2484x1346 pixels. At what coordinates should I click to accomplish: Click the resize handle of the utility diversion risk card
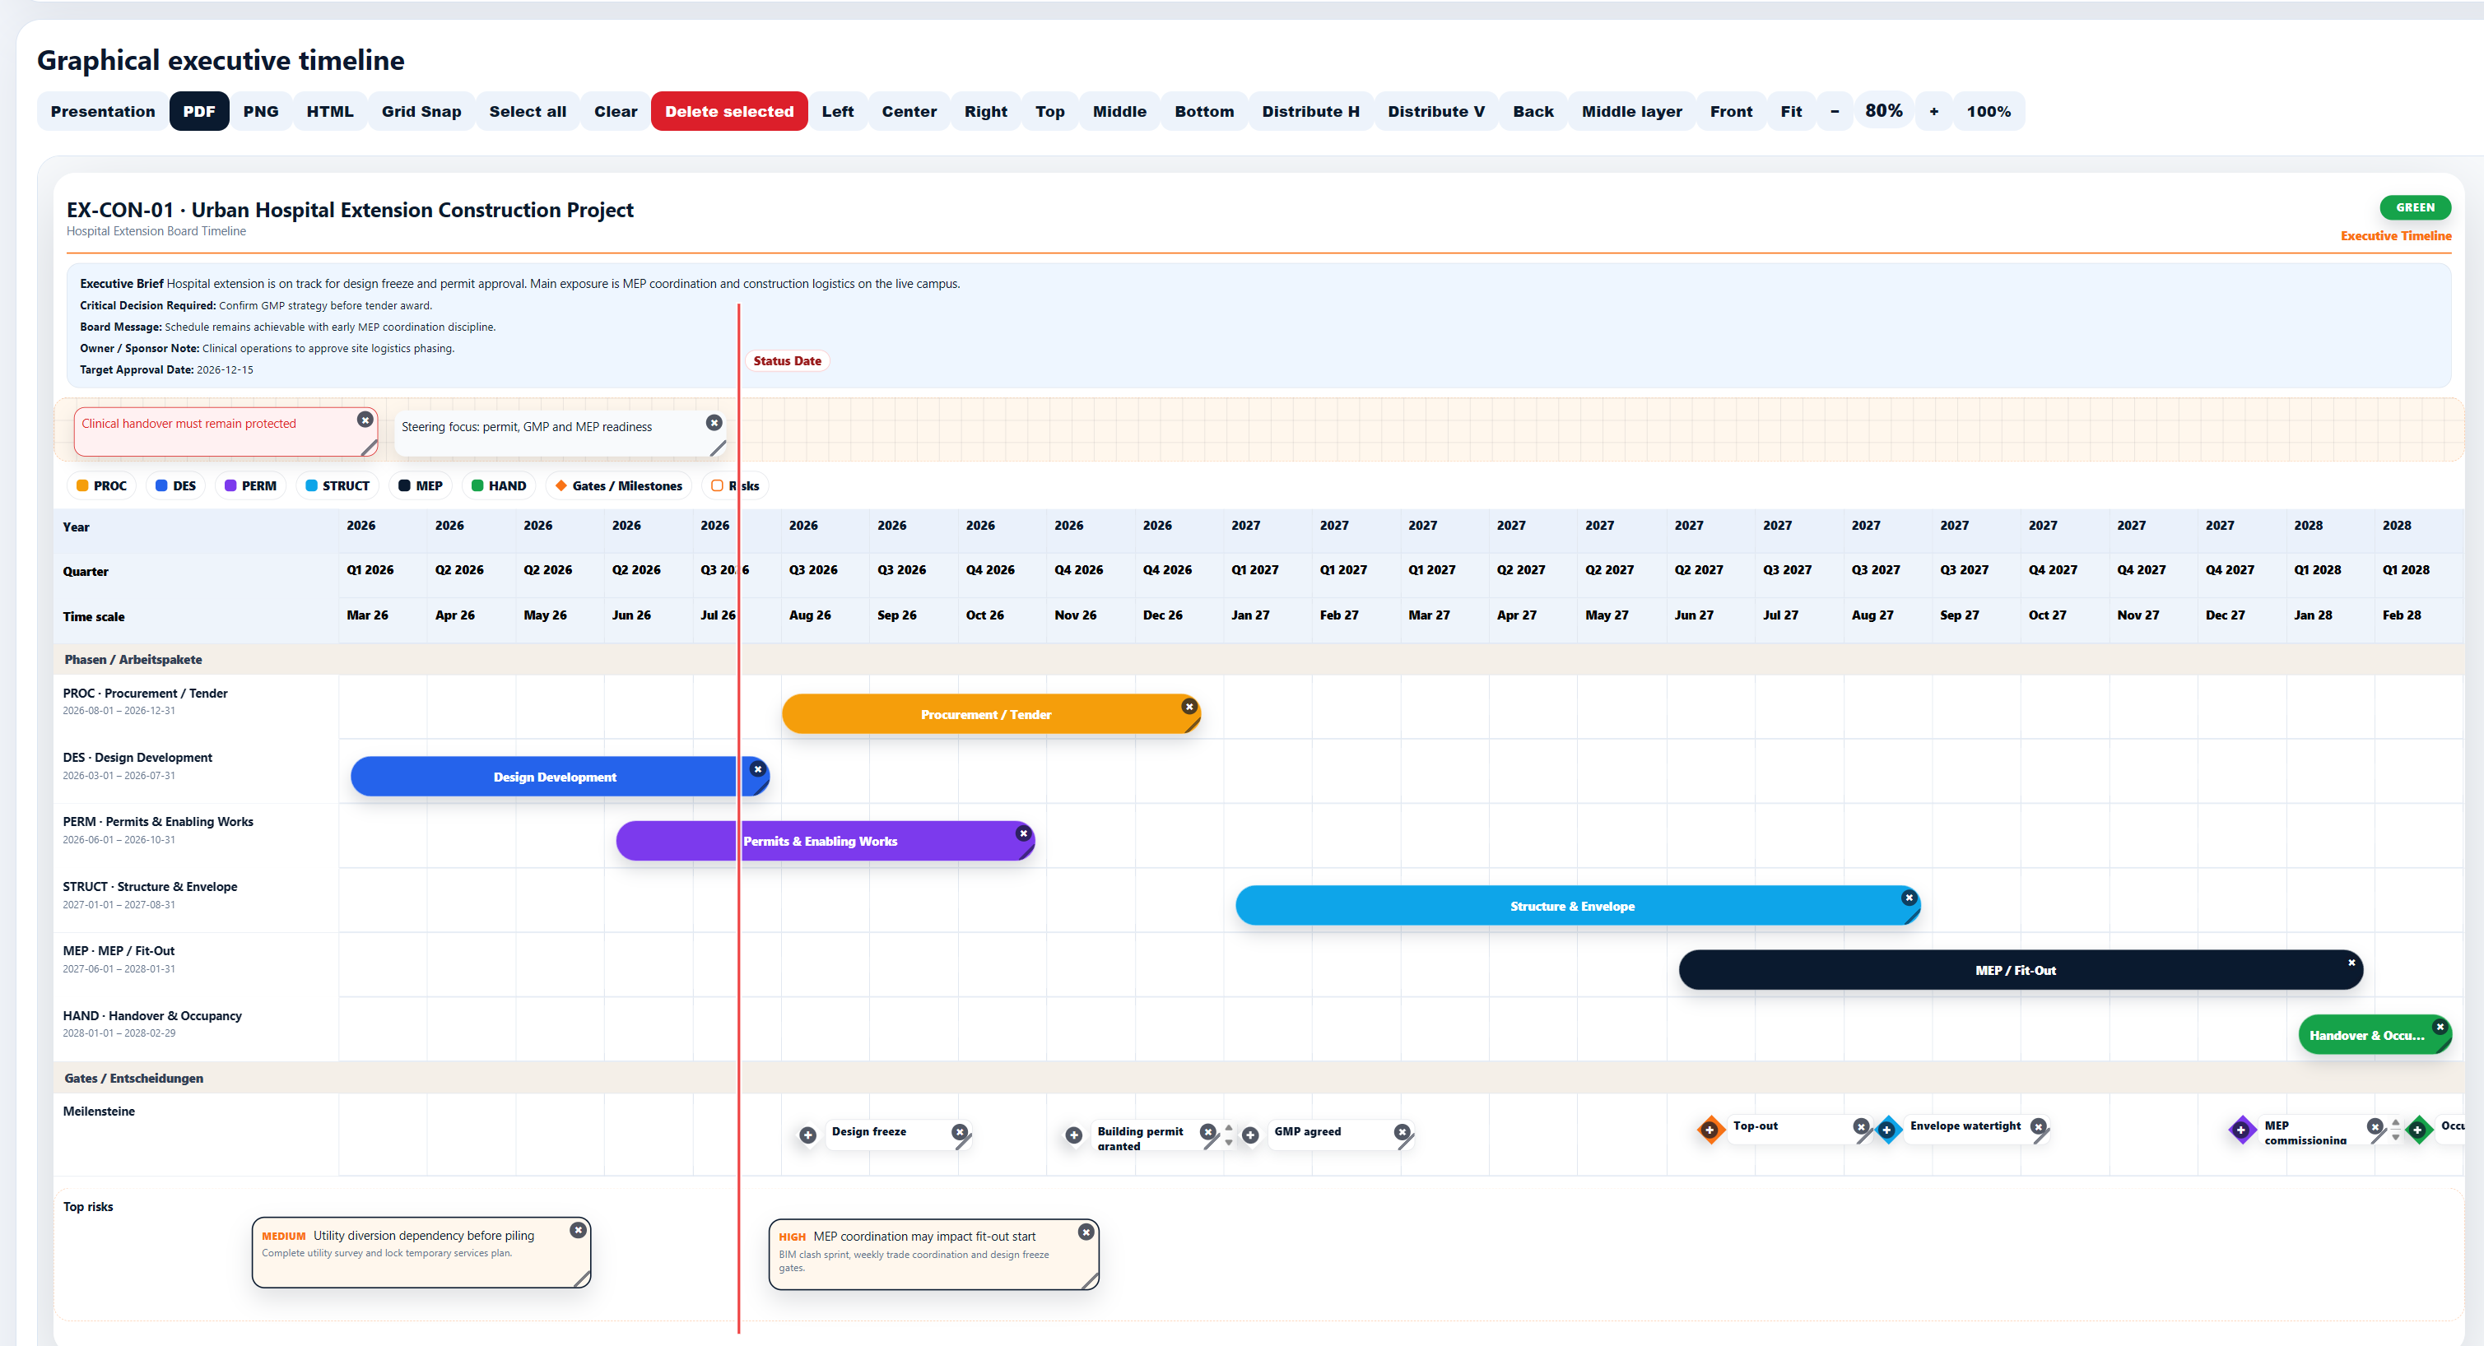[581, 1279]
